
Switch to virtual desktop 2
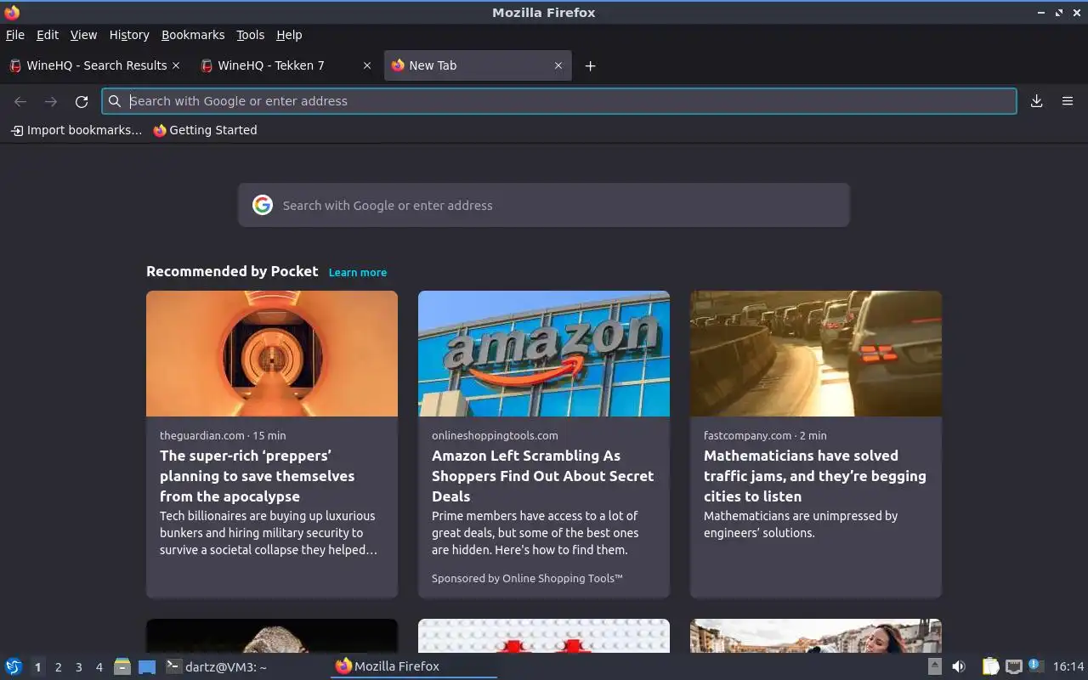(x=59, y=667)
